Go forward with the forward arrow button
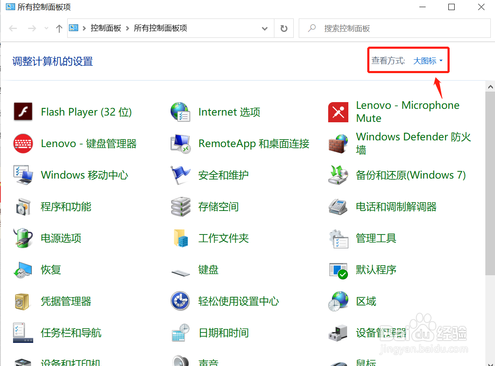Screen dimensions: 495x366 tap(32, 29)
